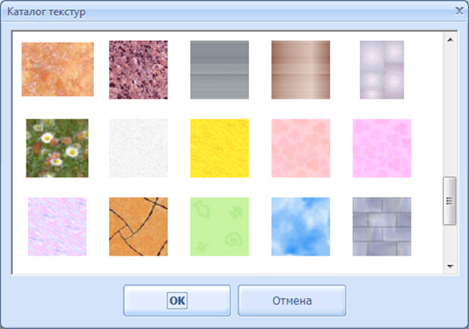469x329 pixels.
Task: Click the Отмена cancel button
Action: coord(292,300)
